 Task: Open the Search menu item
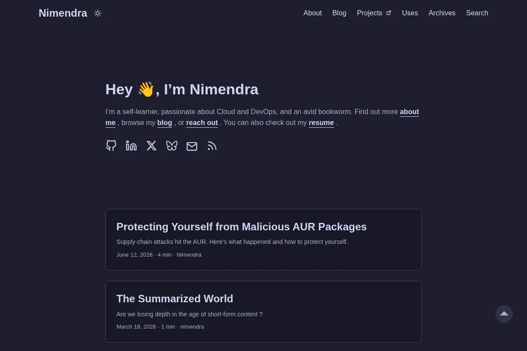(x=477, y=13)
